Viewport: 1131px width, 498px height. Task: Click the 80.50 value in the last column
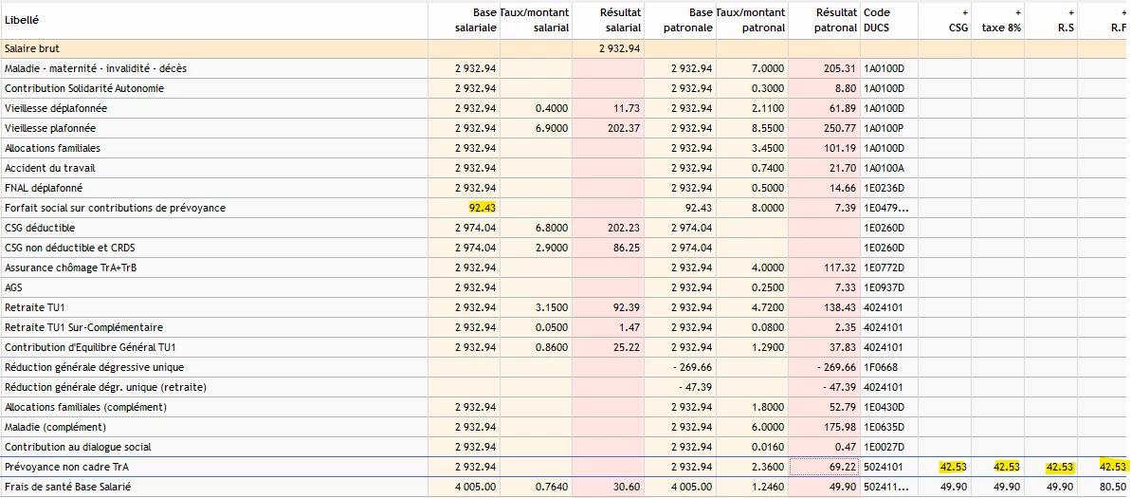(1112, 487)
